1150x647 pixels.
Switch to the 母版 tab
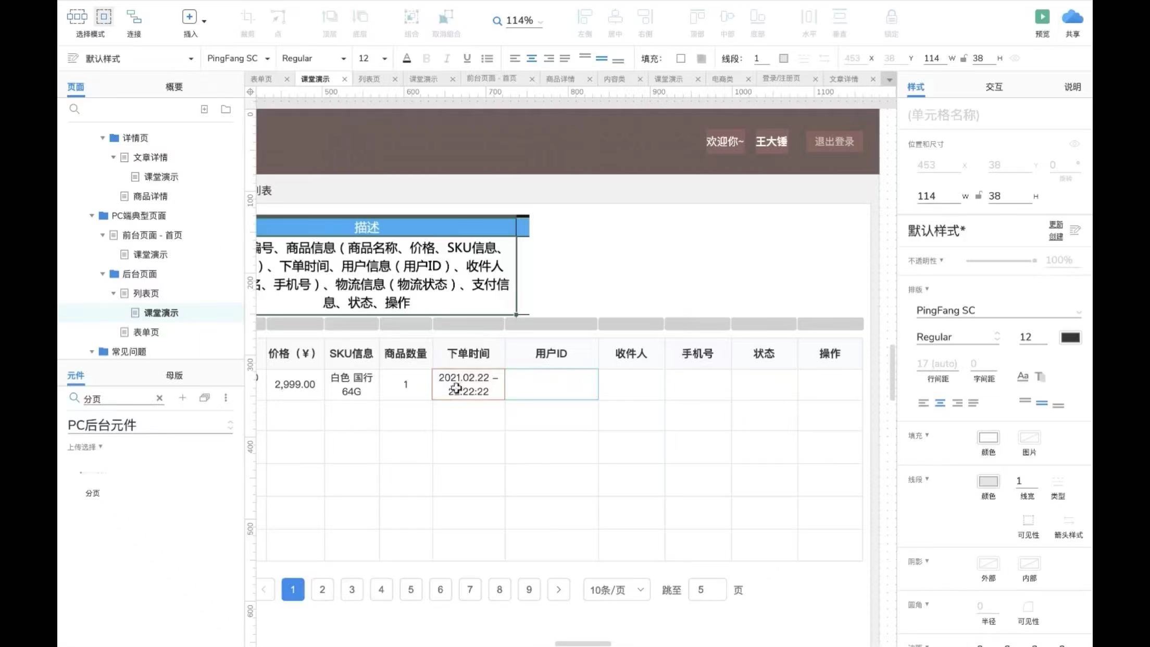[174, 376]
